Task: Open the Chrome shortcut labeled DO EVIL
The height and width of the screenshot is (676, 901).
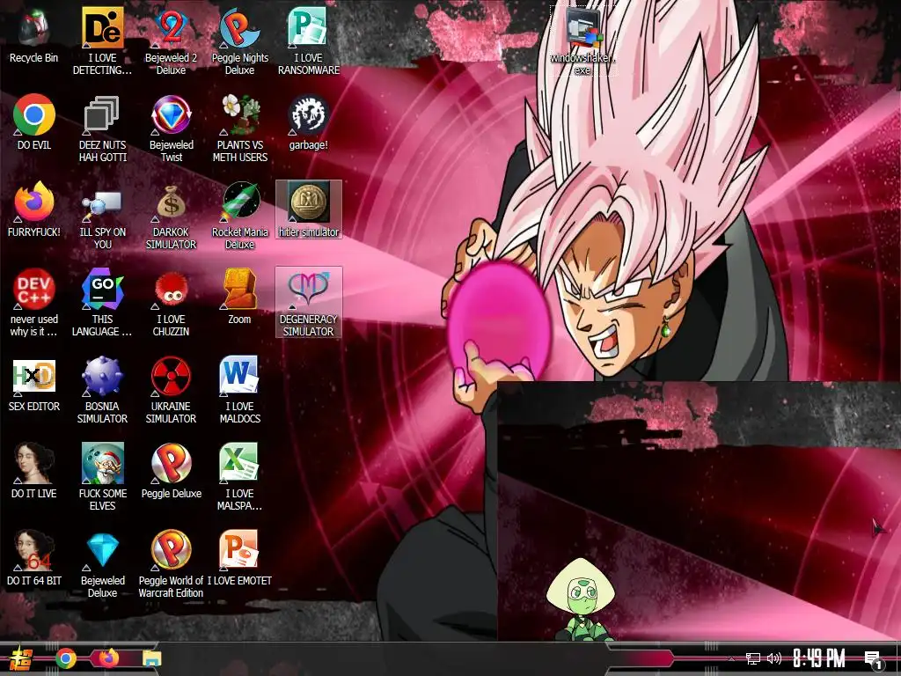Action: [34, 122]
